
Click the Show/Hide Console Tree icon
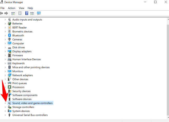(13, 13)
